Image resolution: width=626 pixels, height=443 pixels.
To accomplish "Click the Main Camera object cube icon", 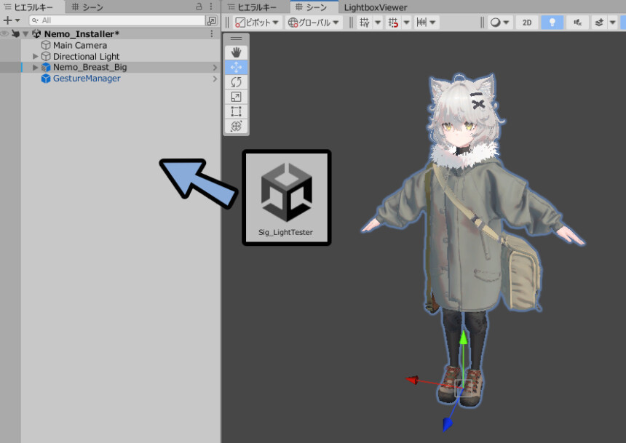I will (x=46, y=45).
